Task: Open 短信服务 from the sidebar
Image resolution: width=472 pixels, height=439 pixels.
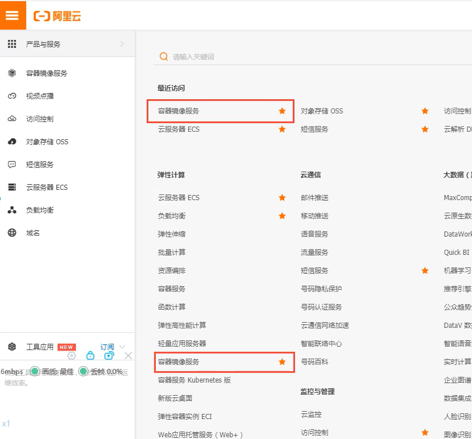Action: point(40,164)
